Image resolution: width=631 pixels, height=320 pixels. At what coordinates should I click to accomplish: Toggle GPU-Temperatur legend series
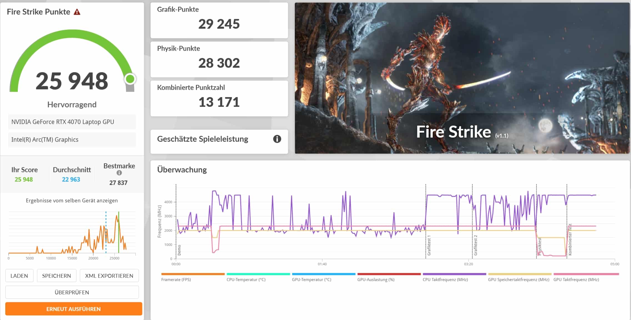(311, 280)
